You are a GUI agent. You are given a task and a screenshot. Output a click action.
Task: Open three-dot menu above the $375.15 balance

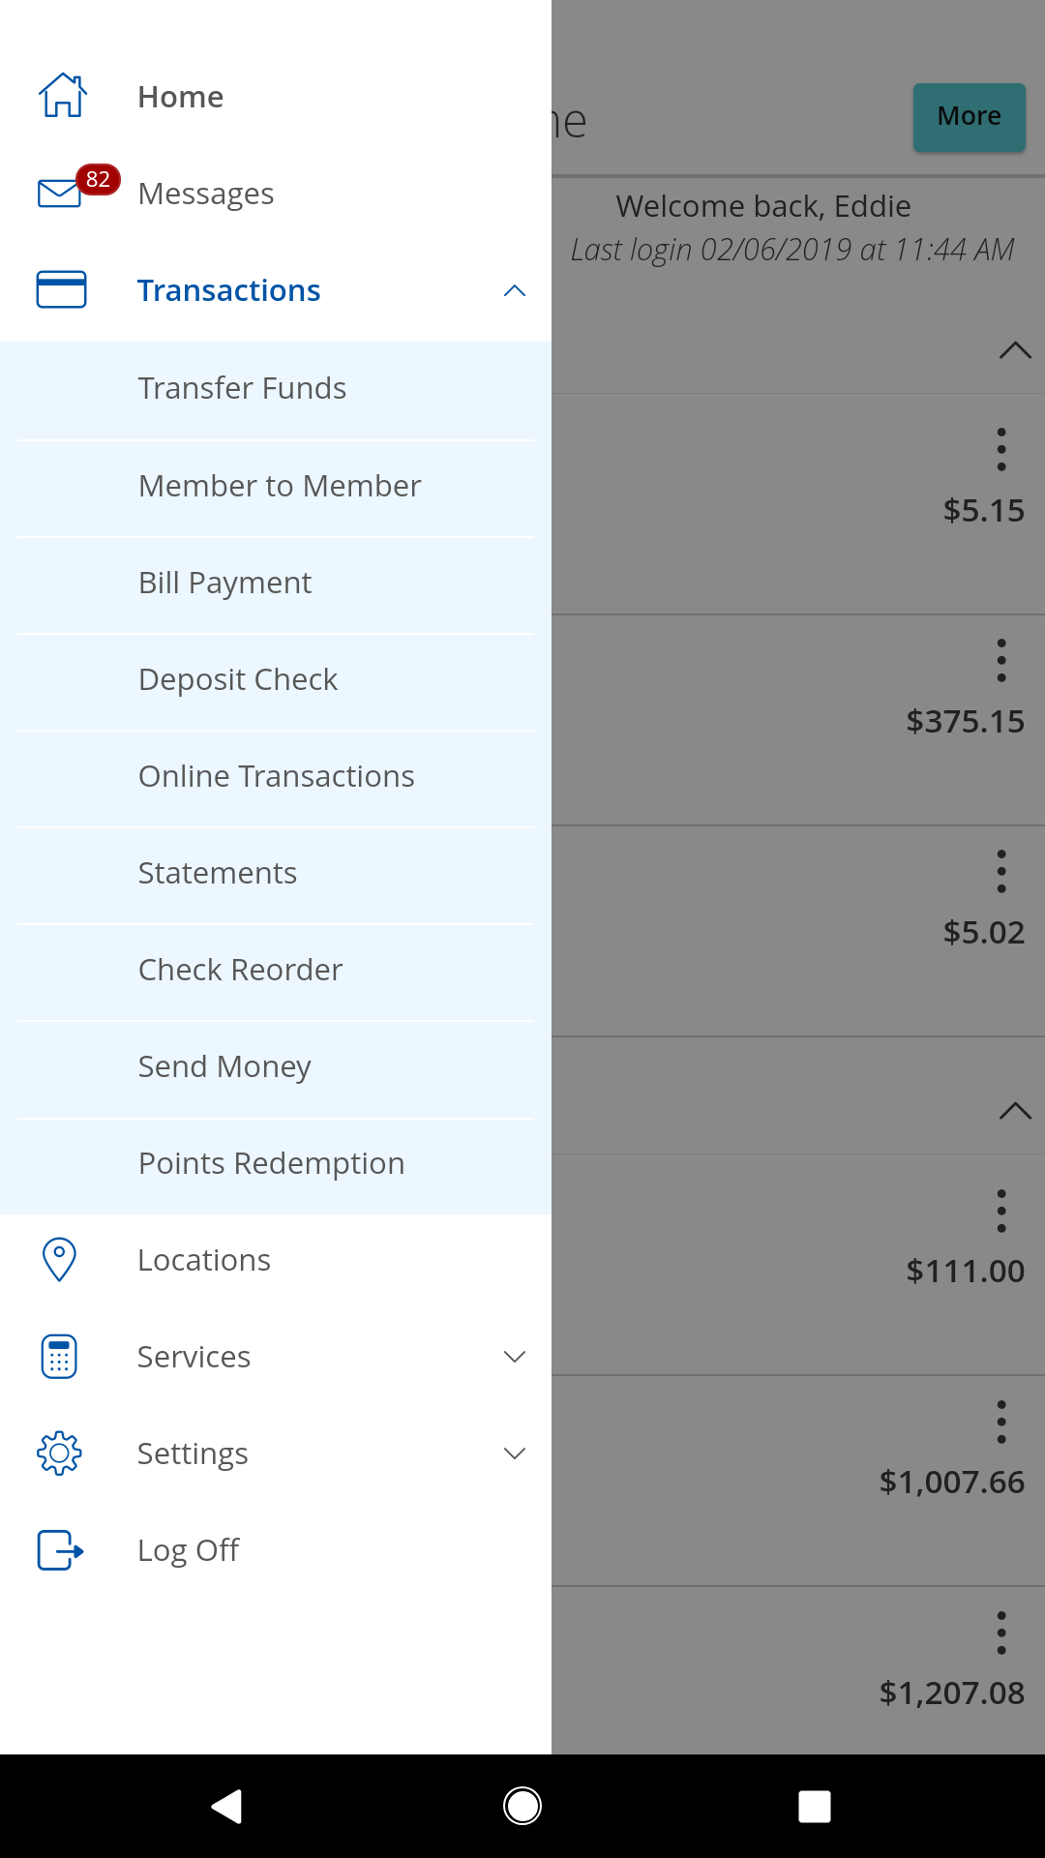(x=1001, y=660)
